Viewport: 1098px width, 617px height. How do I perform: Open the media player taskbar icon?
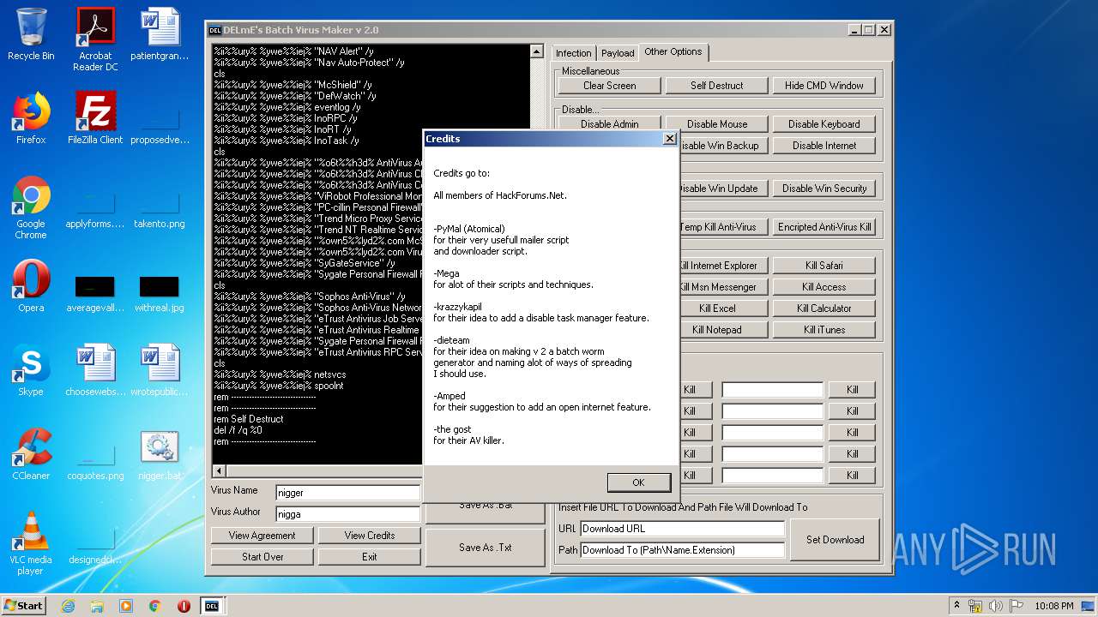(126, 606)
